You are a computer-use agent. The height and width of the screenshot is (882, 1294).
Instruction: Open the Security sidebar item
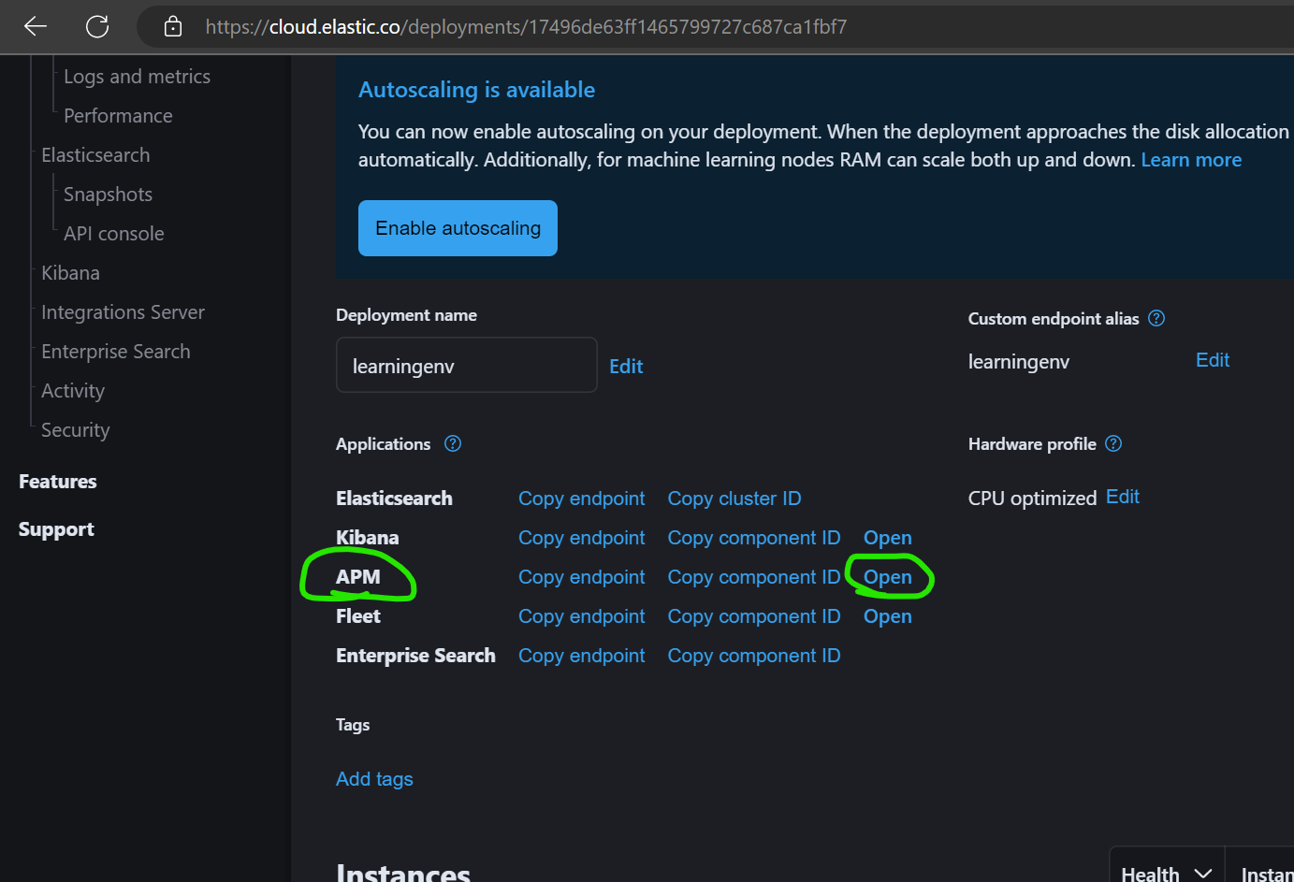point(75,430)
